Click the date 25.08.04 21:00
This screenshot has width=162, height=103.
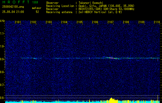tap(13, 12)
